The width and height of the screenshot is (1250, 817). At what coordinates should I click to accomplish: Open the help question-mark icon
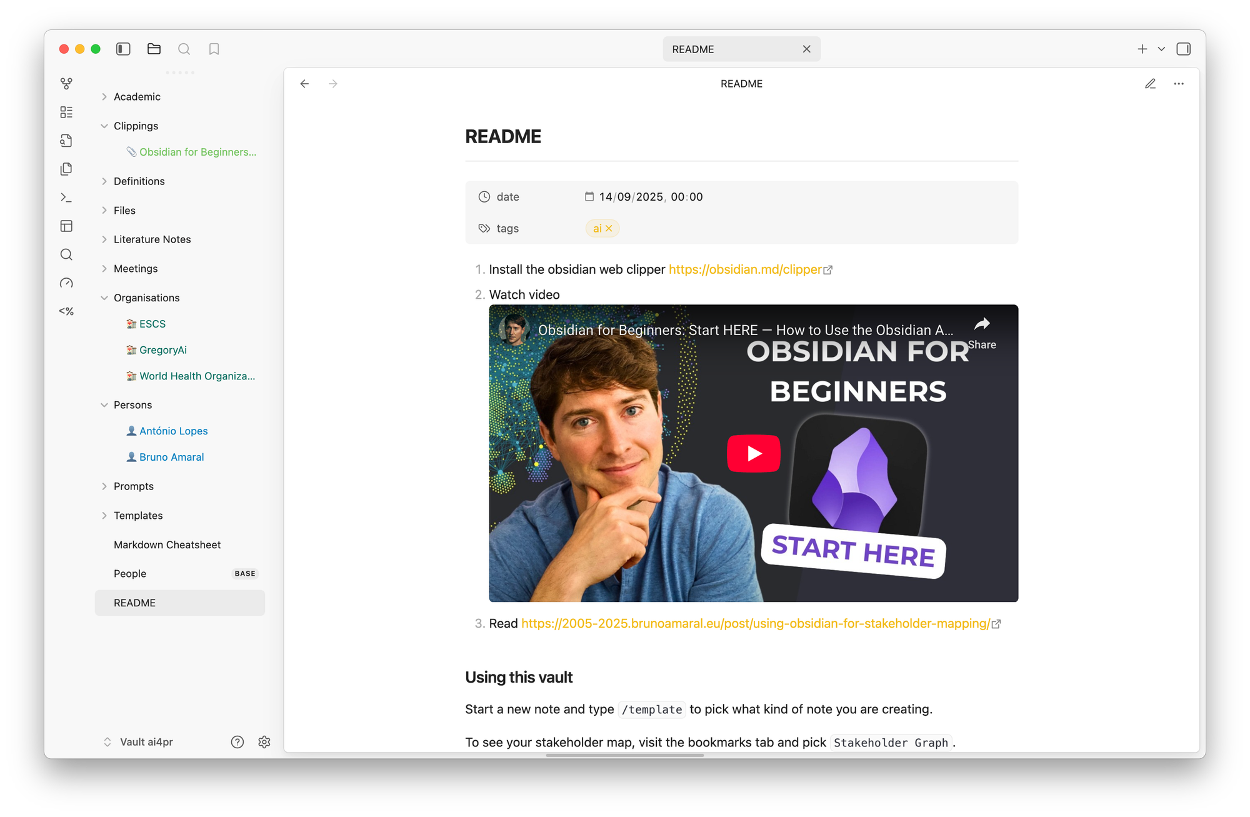237,742
